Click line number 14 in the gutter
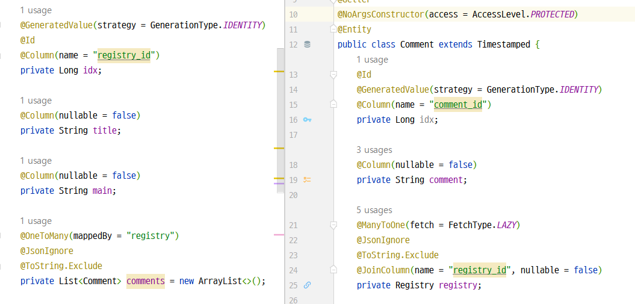 click(293, 90)
